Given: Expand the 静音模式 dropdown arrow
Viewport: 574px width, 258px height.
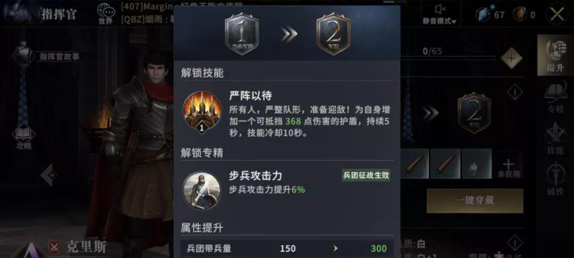Looking at the screenshot, I should (x=454, y=22).
